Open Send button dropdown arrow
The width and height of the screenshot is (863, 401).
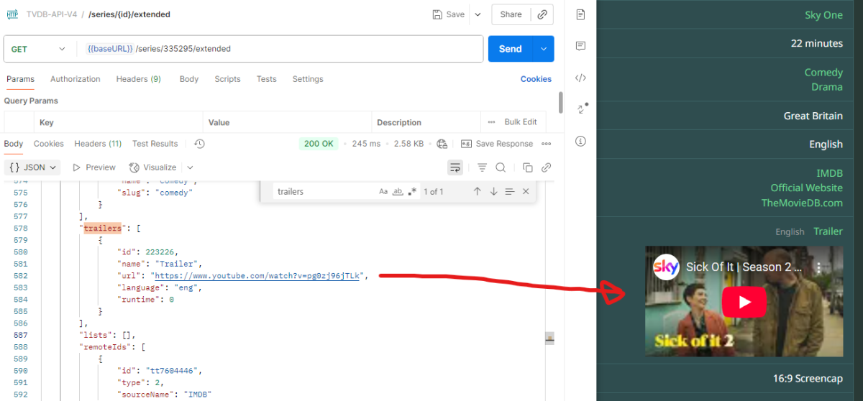pyautogui.click(x=544, y=49)
